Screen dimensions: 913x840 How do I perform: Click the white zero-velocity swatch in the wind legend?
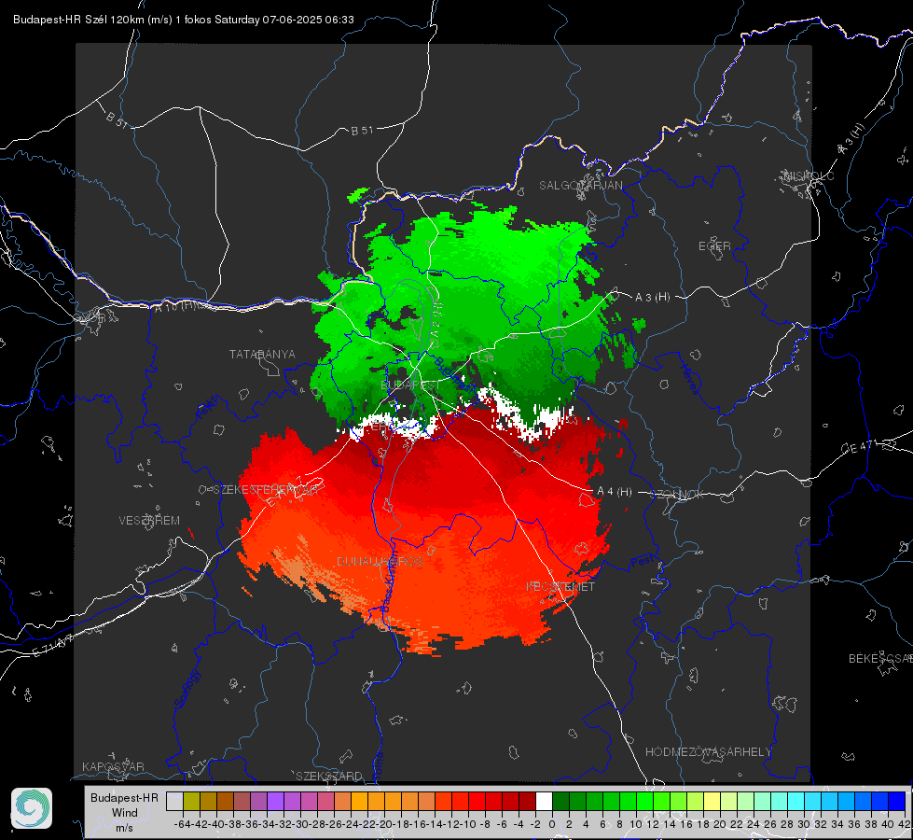(x=544, y=802)
